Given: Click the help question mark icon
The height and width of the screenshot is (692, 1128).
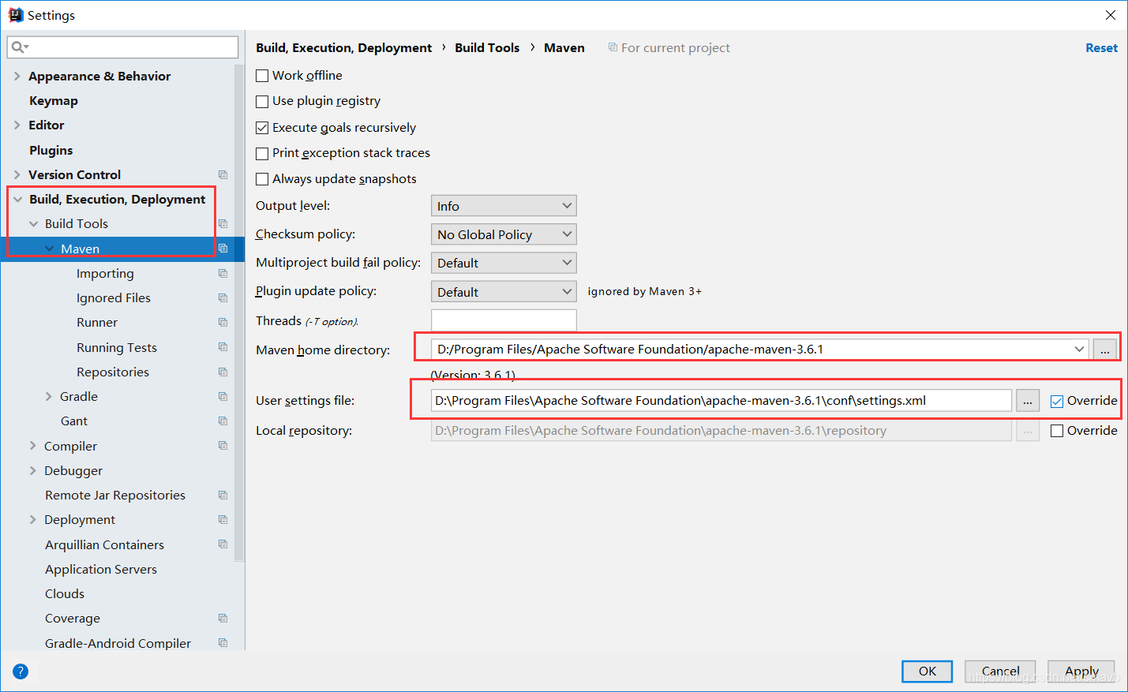Looking at the screenshot, I should pos(21,671).
